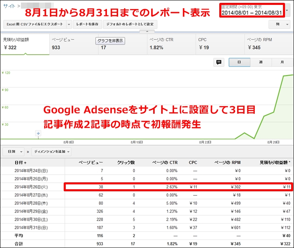Select the 2014年8月31日(日) row date
Image resolution: width=294 pixels, height=248 pixels.
[31, 228]
